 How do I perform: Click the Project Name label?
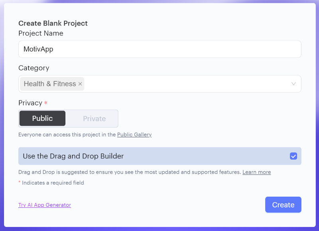41,33
